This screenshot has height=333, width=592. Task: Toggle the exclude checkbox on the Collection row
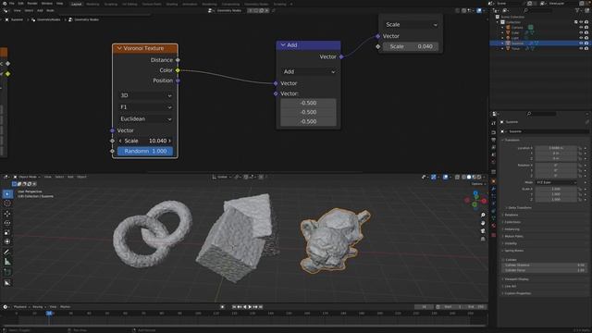(575, 22)
